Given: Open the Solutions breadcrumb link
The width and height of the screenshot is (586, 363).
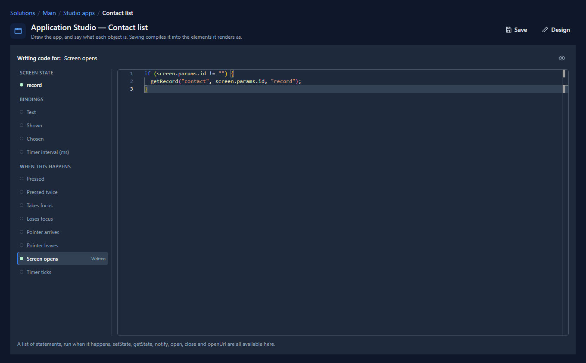Looking at the screenshot, I should (x=22, y=13).
